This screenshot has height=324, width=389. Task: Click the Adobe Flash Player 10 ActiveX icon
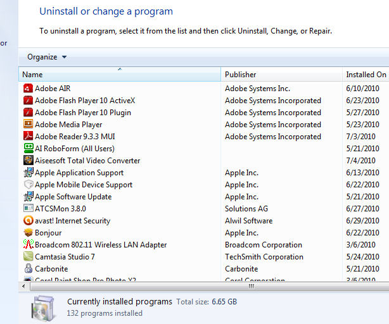tap(28, 101)
